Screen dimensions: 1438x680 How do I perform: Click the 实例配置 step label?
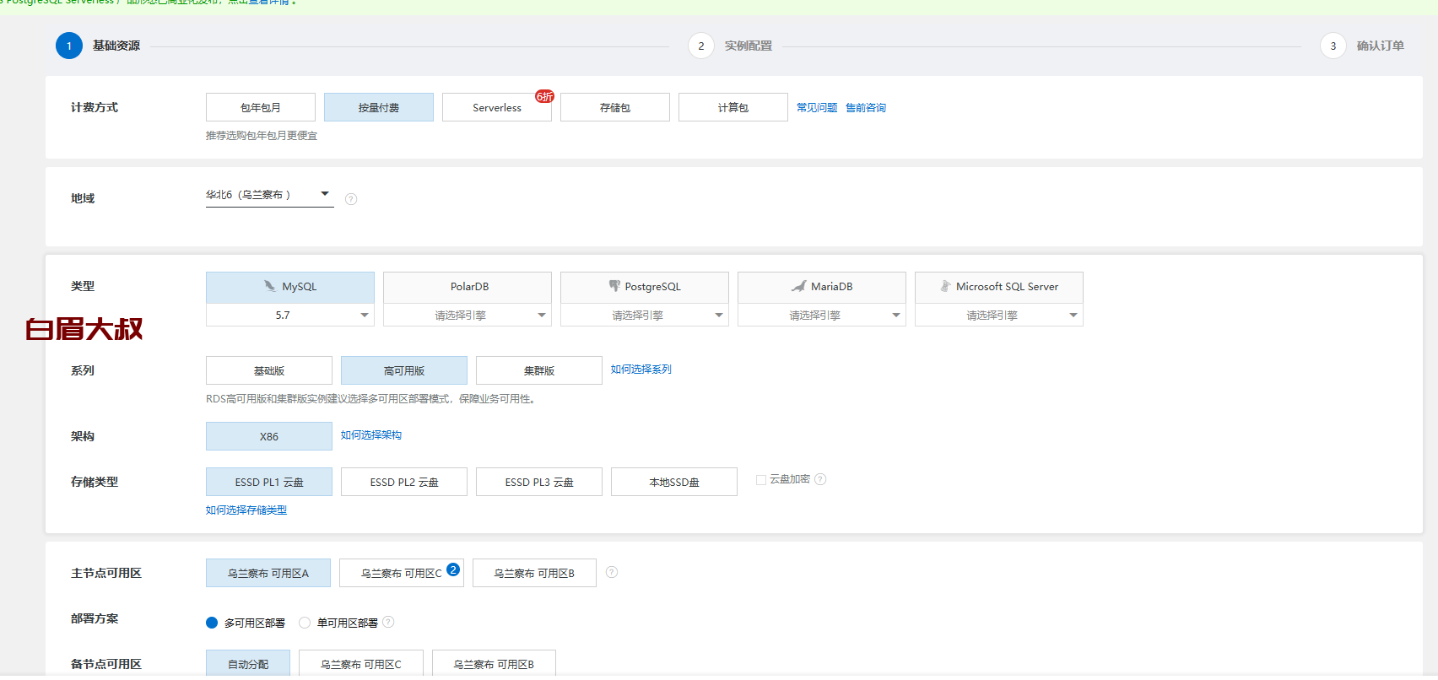click(749, 46)
